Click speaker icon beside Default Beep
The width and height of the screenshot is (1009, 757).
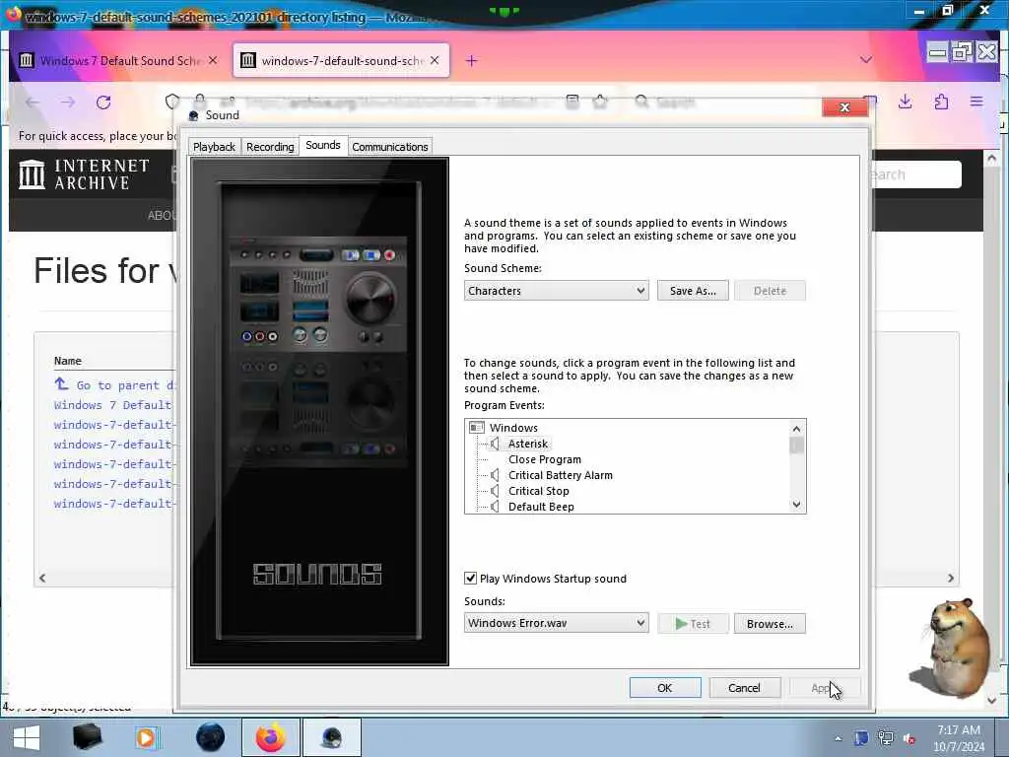click(495, 507)
